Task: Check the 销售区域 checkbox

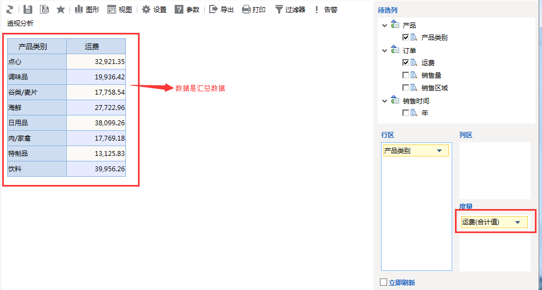Action: 406,88
